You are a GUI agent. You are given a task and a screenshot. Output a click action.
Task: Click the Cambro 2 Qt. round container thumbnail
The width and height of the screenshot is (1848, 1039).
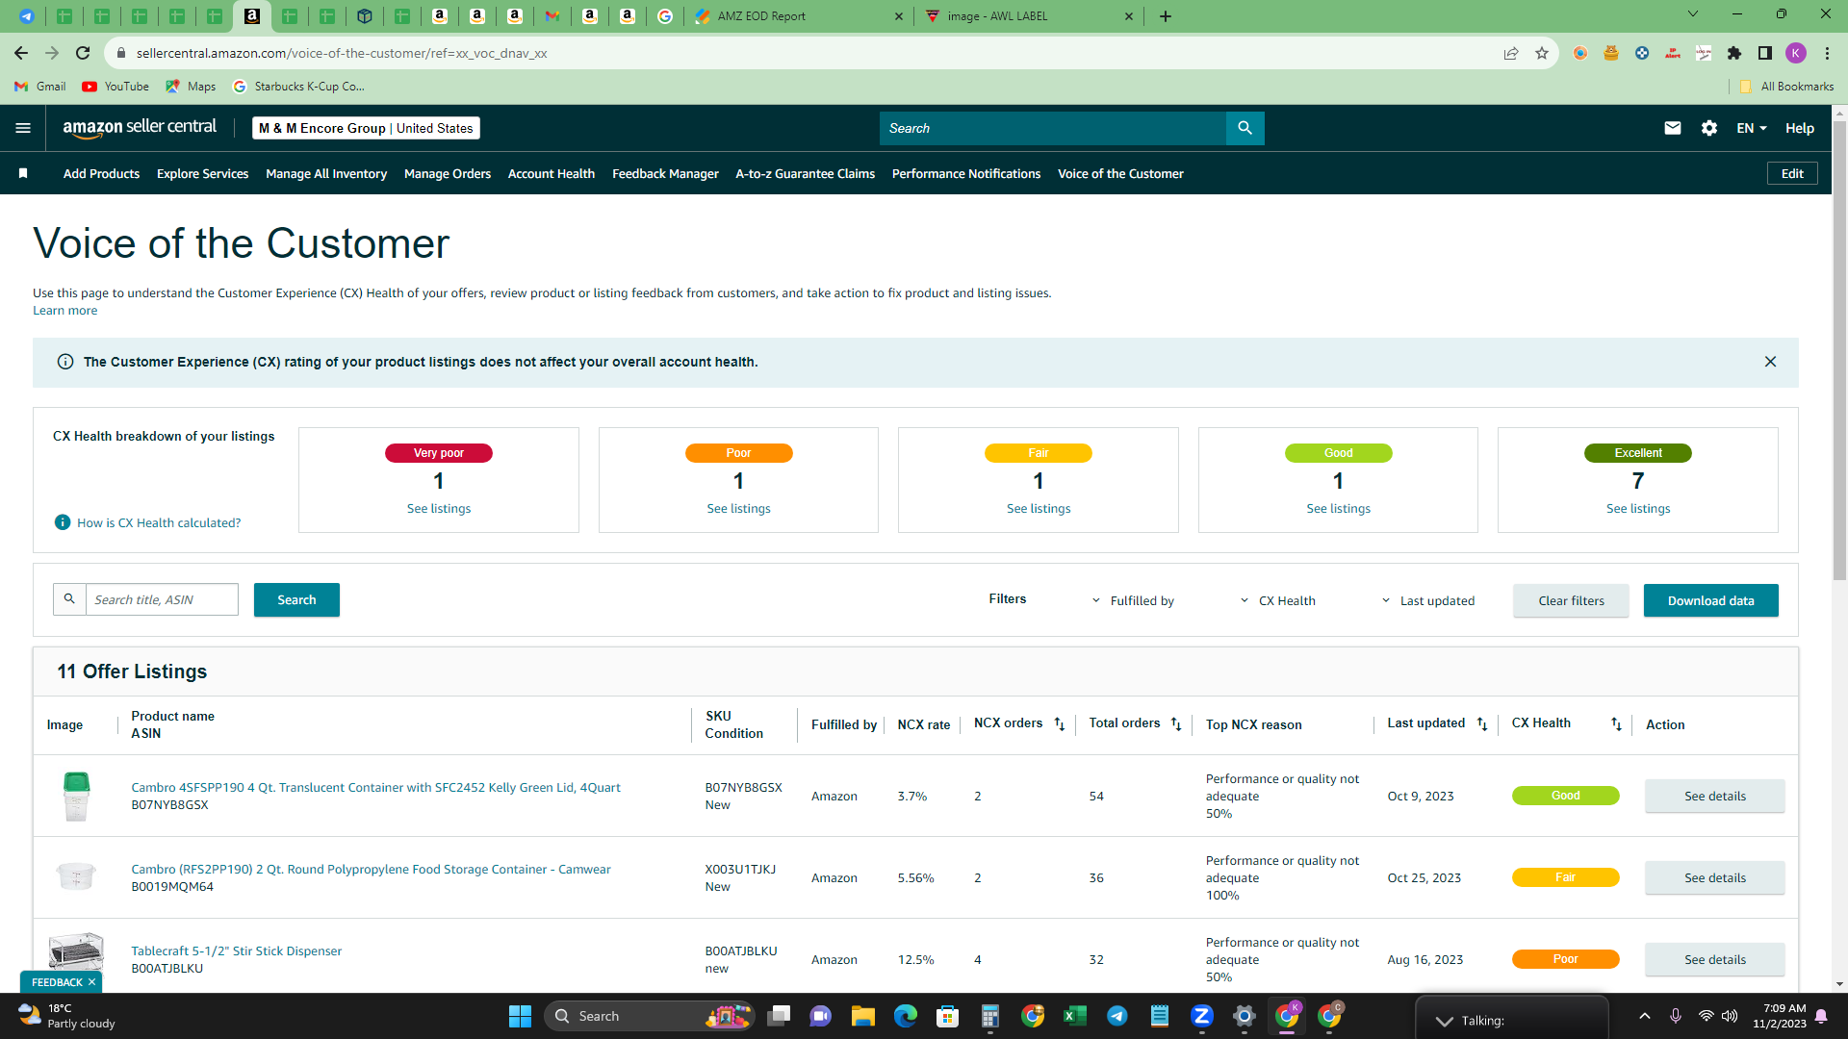(x=75, y=876)
